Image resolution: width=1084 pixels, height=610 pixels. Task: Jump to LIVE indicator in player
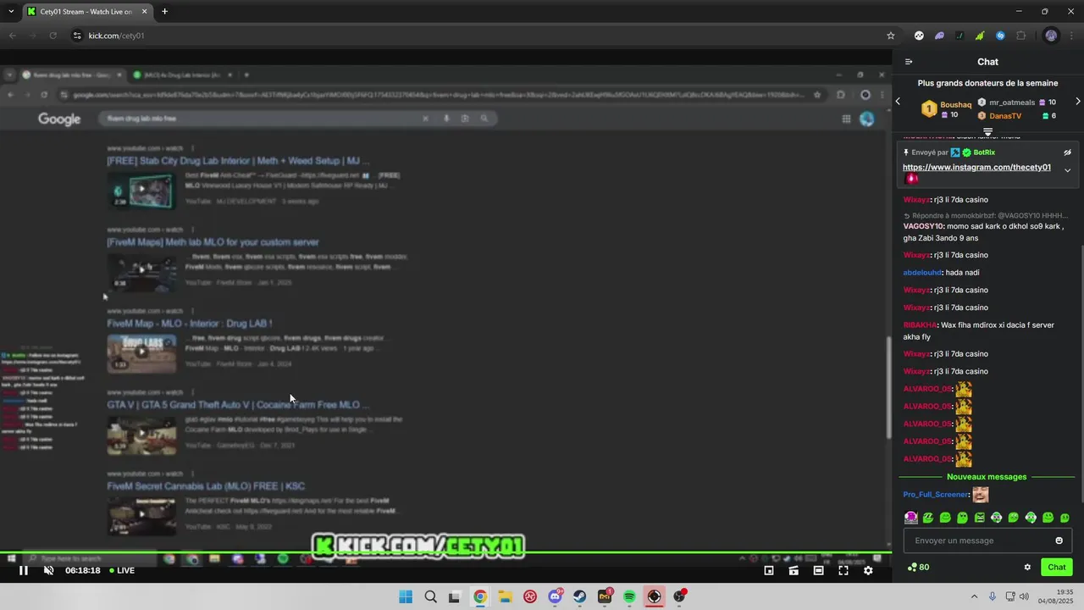(122, 570)
